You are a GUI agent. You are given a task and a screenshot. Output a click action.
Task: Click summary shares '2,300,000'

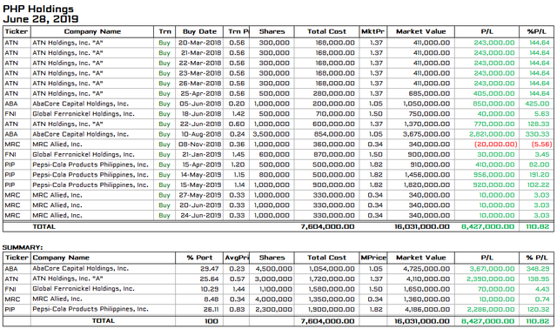pyautogui.click(x=273, y=310)
